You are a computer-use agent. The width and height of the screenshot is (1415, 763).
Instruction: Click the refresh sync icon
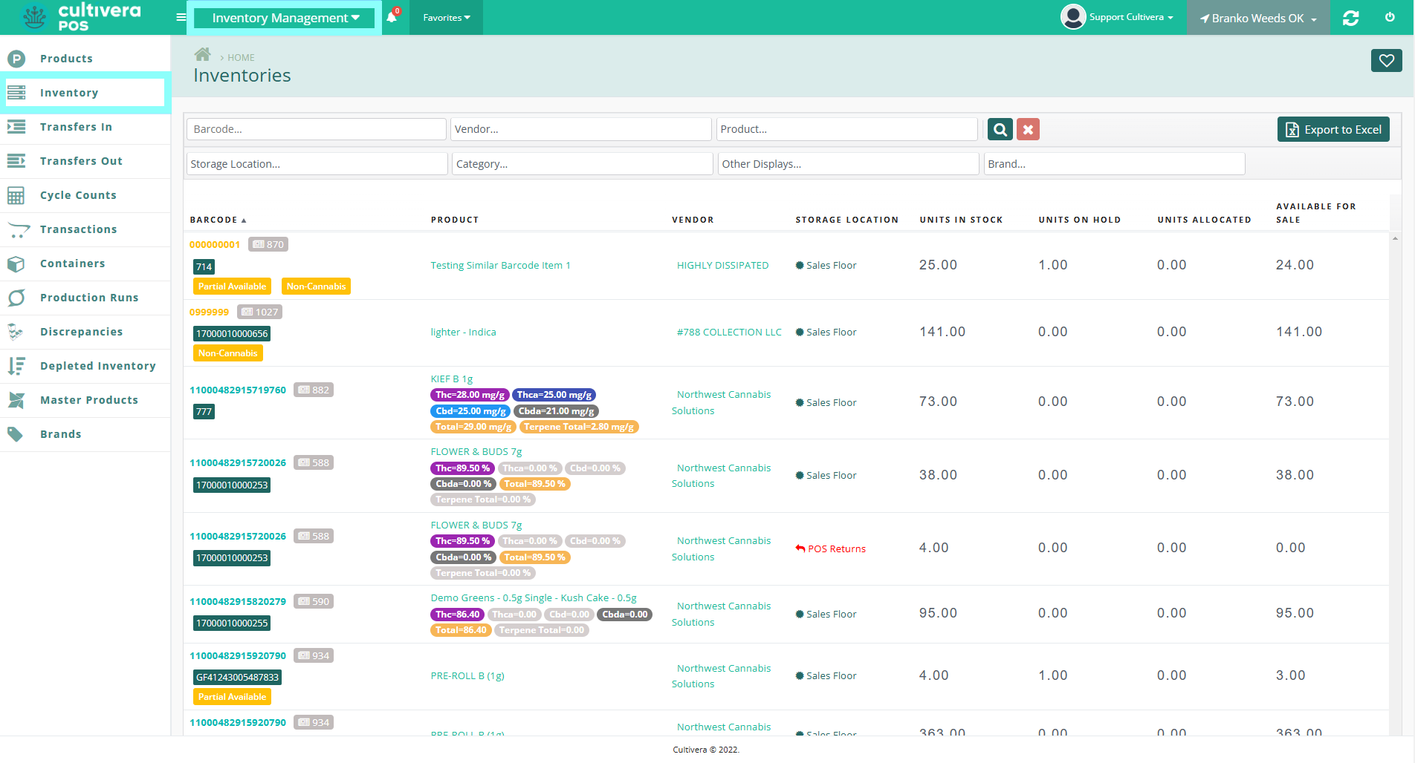pyautogui.click(x=1350, y=18)
